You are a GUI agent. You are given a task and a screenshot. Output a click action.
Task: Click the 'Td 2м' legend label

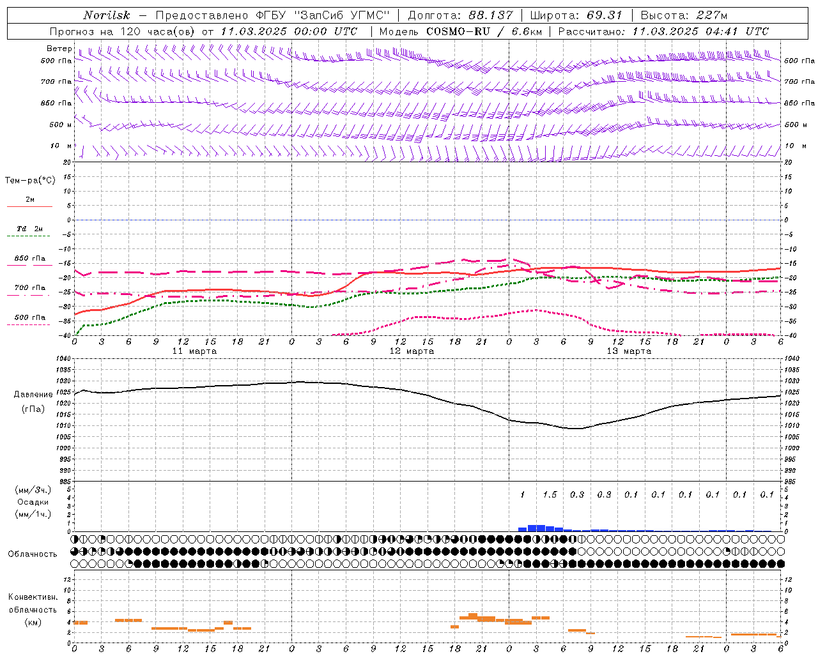pyautogui.click(x=30, y=228)
